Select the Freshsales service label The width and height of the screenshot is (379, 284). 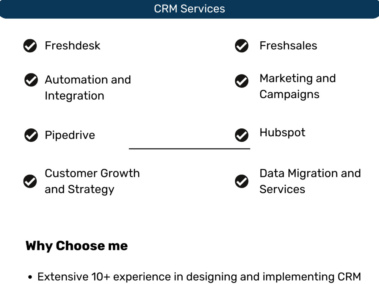[288, 46]
